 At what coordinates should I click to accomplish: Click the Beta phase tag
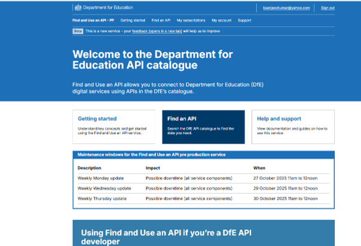point(78,31)
